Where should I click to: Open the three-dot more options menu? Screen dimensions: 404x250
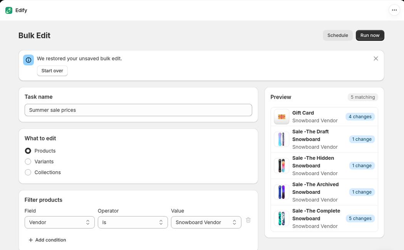[394, 10]
